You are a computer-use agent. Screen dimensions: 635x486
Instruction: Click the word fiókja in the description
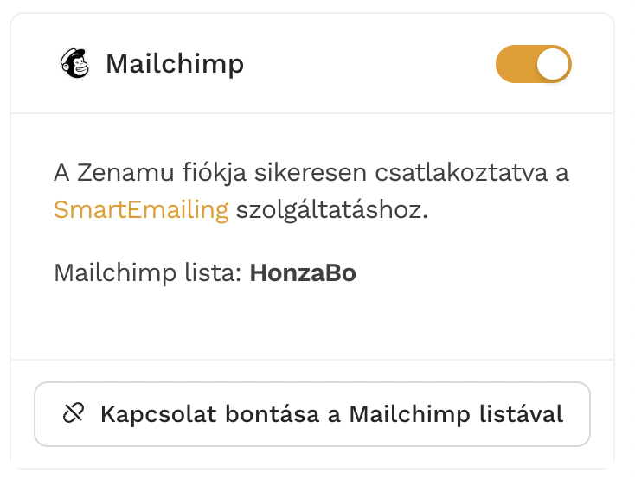tap(215, 172)
